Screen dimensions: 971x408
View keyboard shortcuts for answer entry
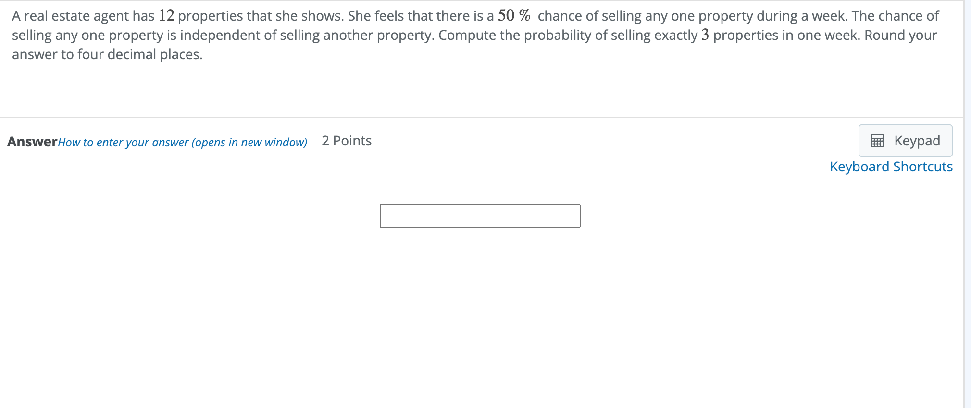[x=891, y=167]
